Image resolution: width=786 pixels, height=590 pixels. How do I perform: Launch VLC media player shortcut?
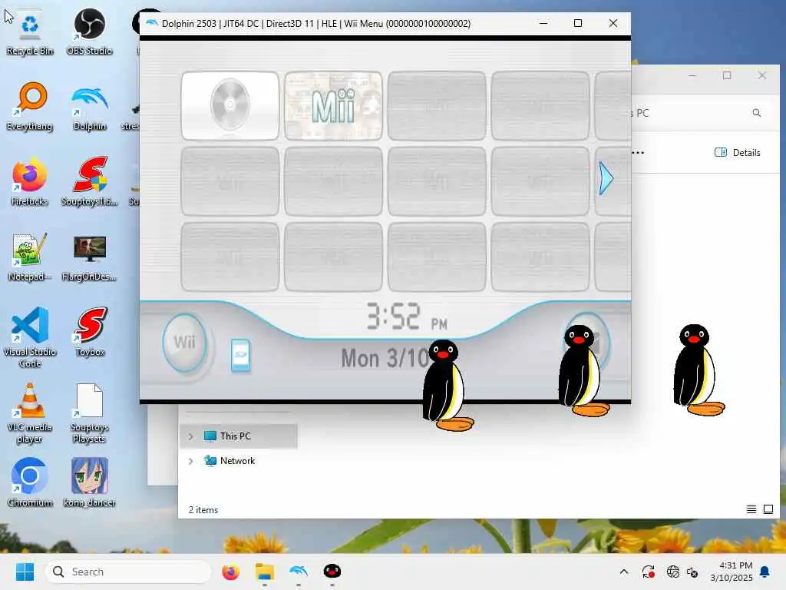[30, 413]
